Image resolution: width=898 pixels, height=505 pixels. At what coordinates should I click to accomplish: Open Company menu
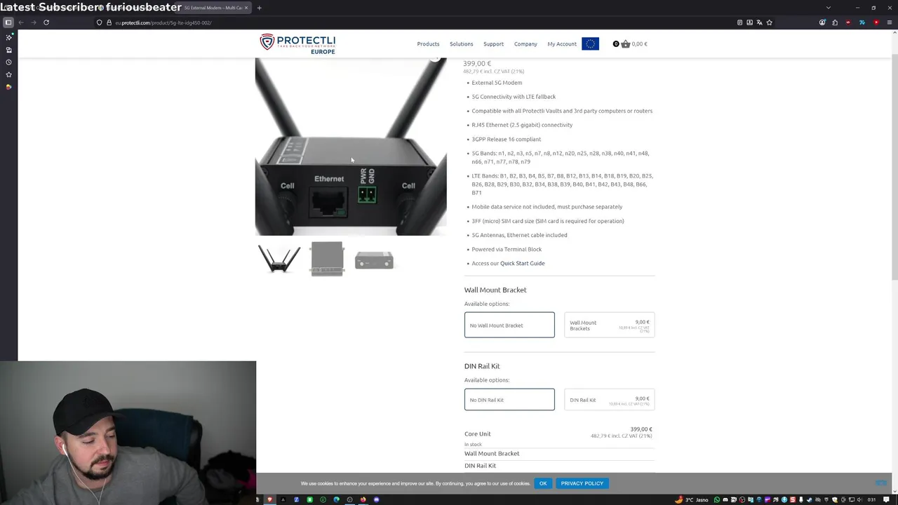(x=525, y=43)
